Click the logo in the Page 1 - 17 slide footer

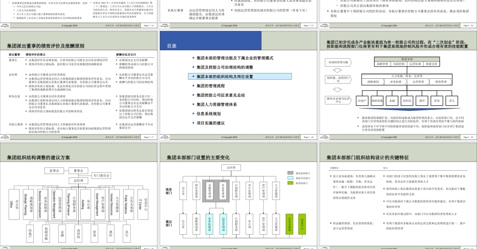(x=5, y=137)
